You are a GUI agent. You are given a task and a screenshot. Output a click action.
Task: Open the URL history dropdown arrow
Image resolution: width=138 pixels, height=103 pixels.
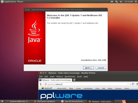130,84
